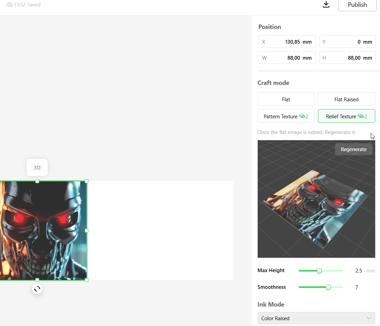The height and width of the screenshot is (326, 380).
Task: Open the Ink Mode Color Raised dropdown
Action: click(x=316, y=318)
